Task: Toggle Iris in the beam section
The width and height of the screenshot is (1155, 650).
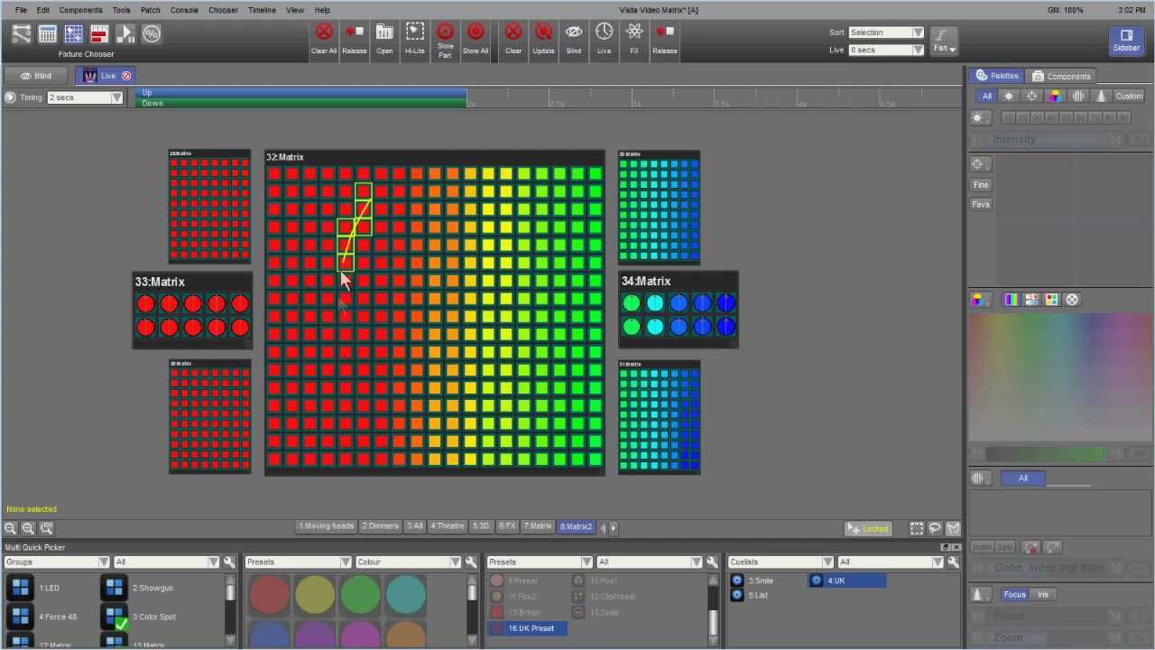Action: pos(1043,594)
